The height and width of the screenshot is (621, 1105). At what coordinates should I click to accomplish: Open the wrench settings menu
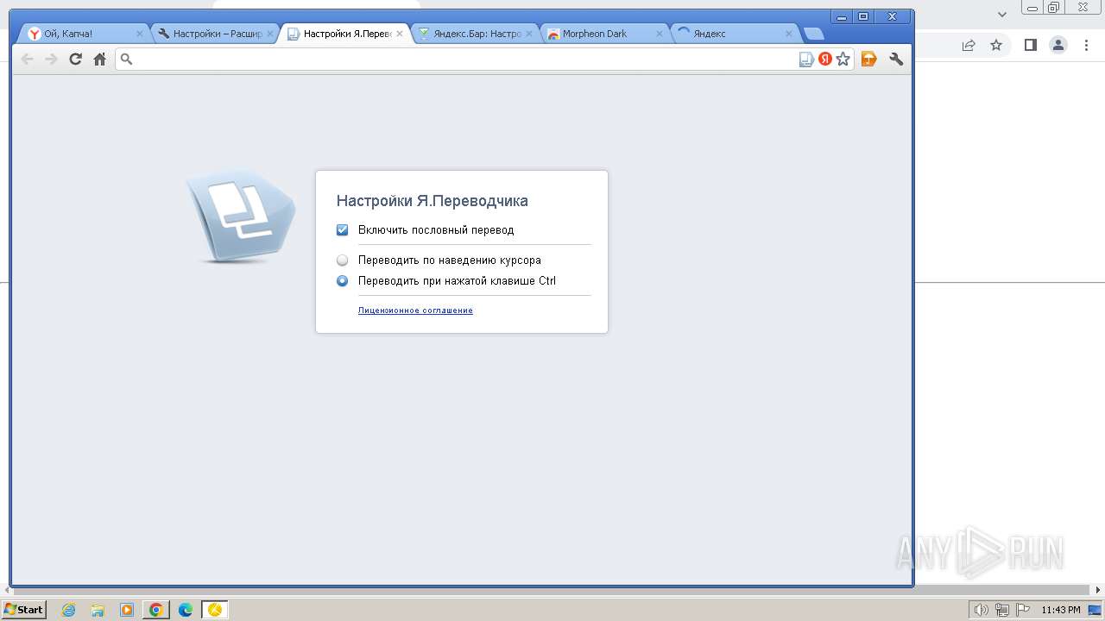point(896,59)
